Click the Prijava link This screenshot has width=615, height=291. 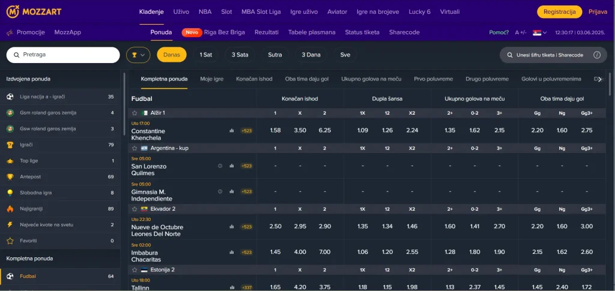tap(598, 12)
